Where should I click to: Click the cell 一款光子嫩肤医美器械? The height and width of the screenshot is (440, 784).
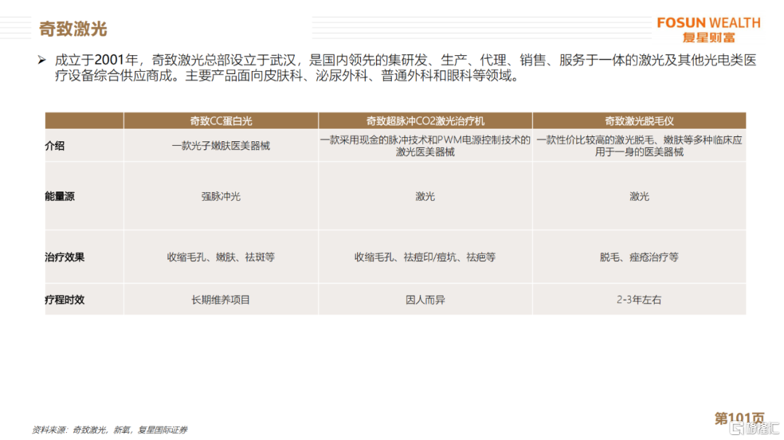pyautogui.click(x=221, y=146)
